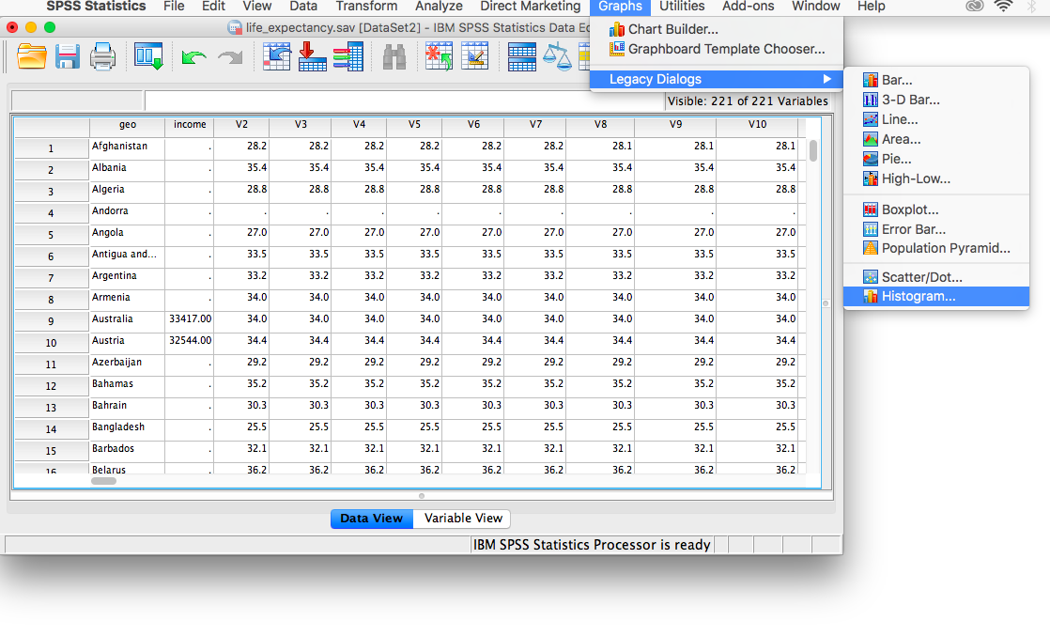1050x636 pixels.
Task: Click the Wi-Fi status icon
Action: coord(1002,7)
